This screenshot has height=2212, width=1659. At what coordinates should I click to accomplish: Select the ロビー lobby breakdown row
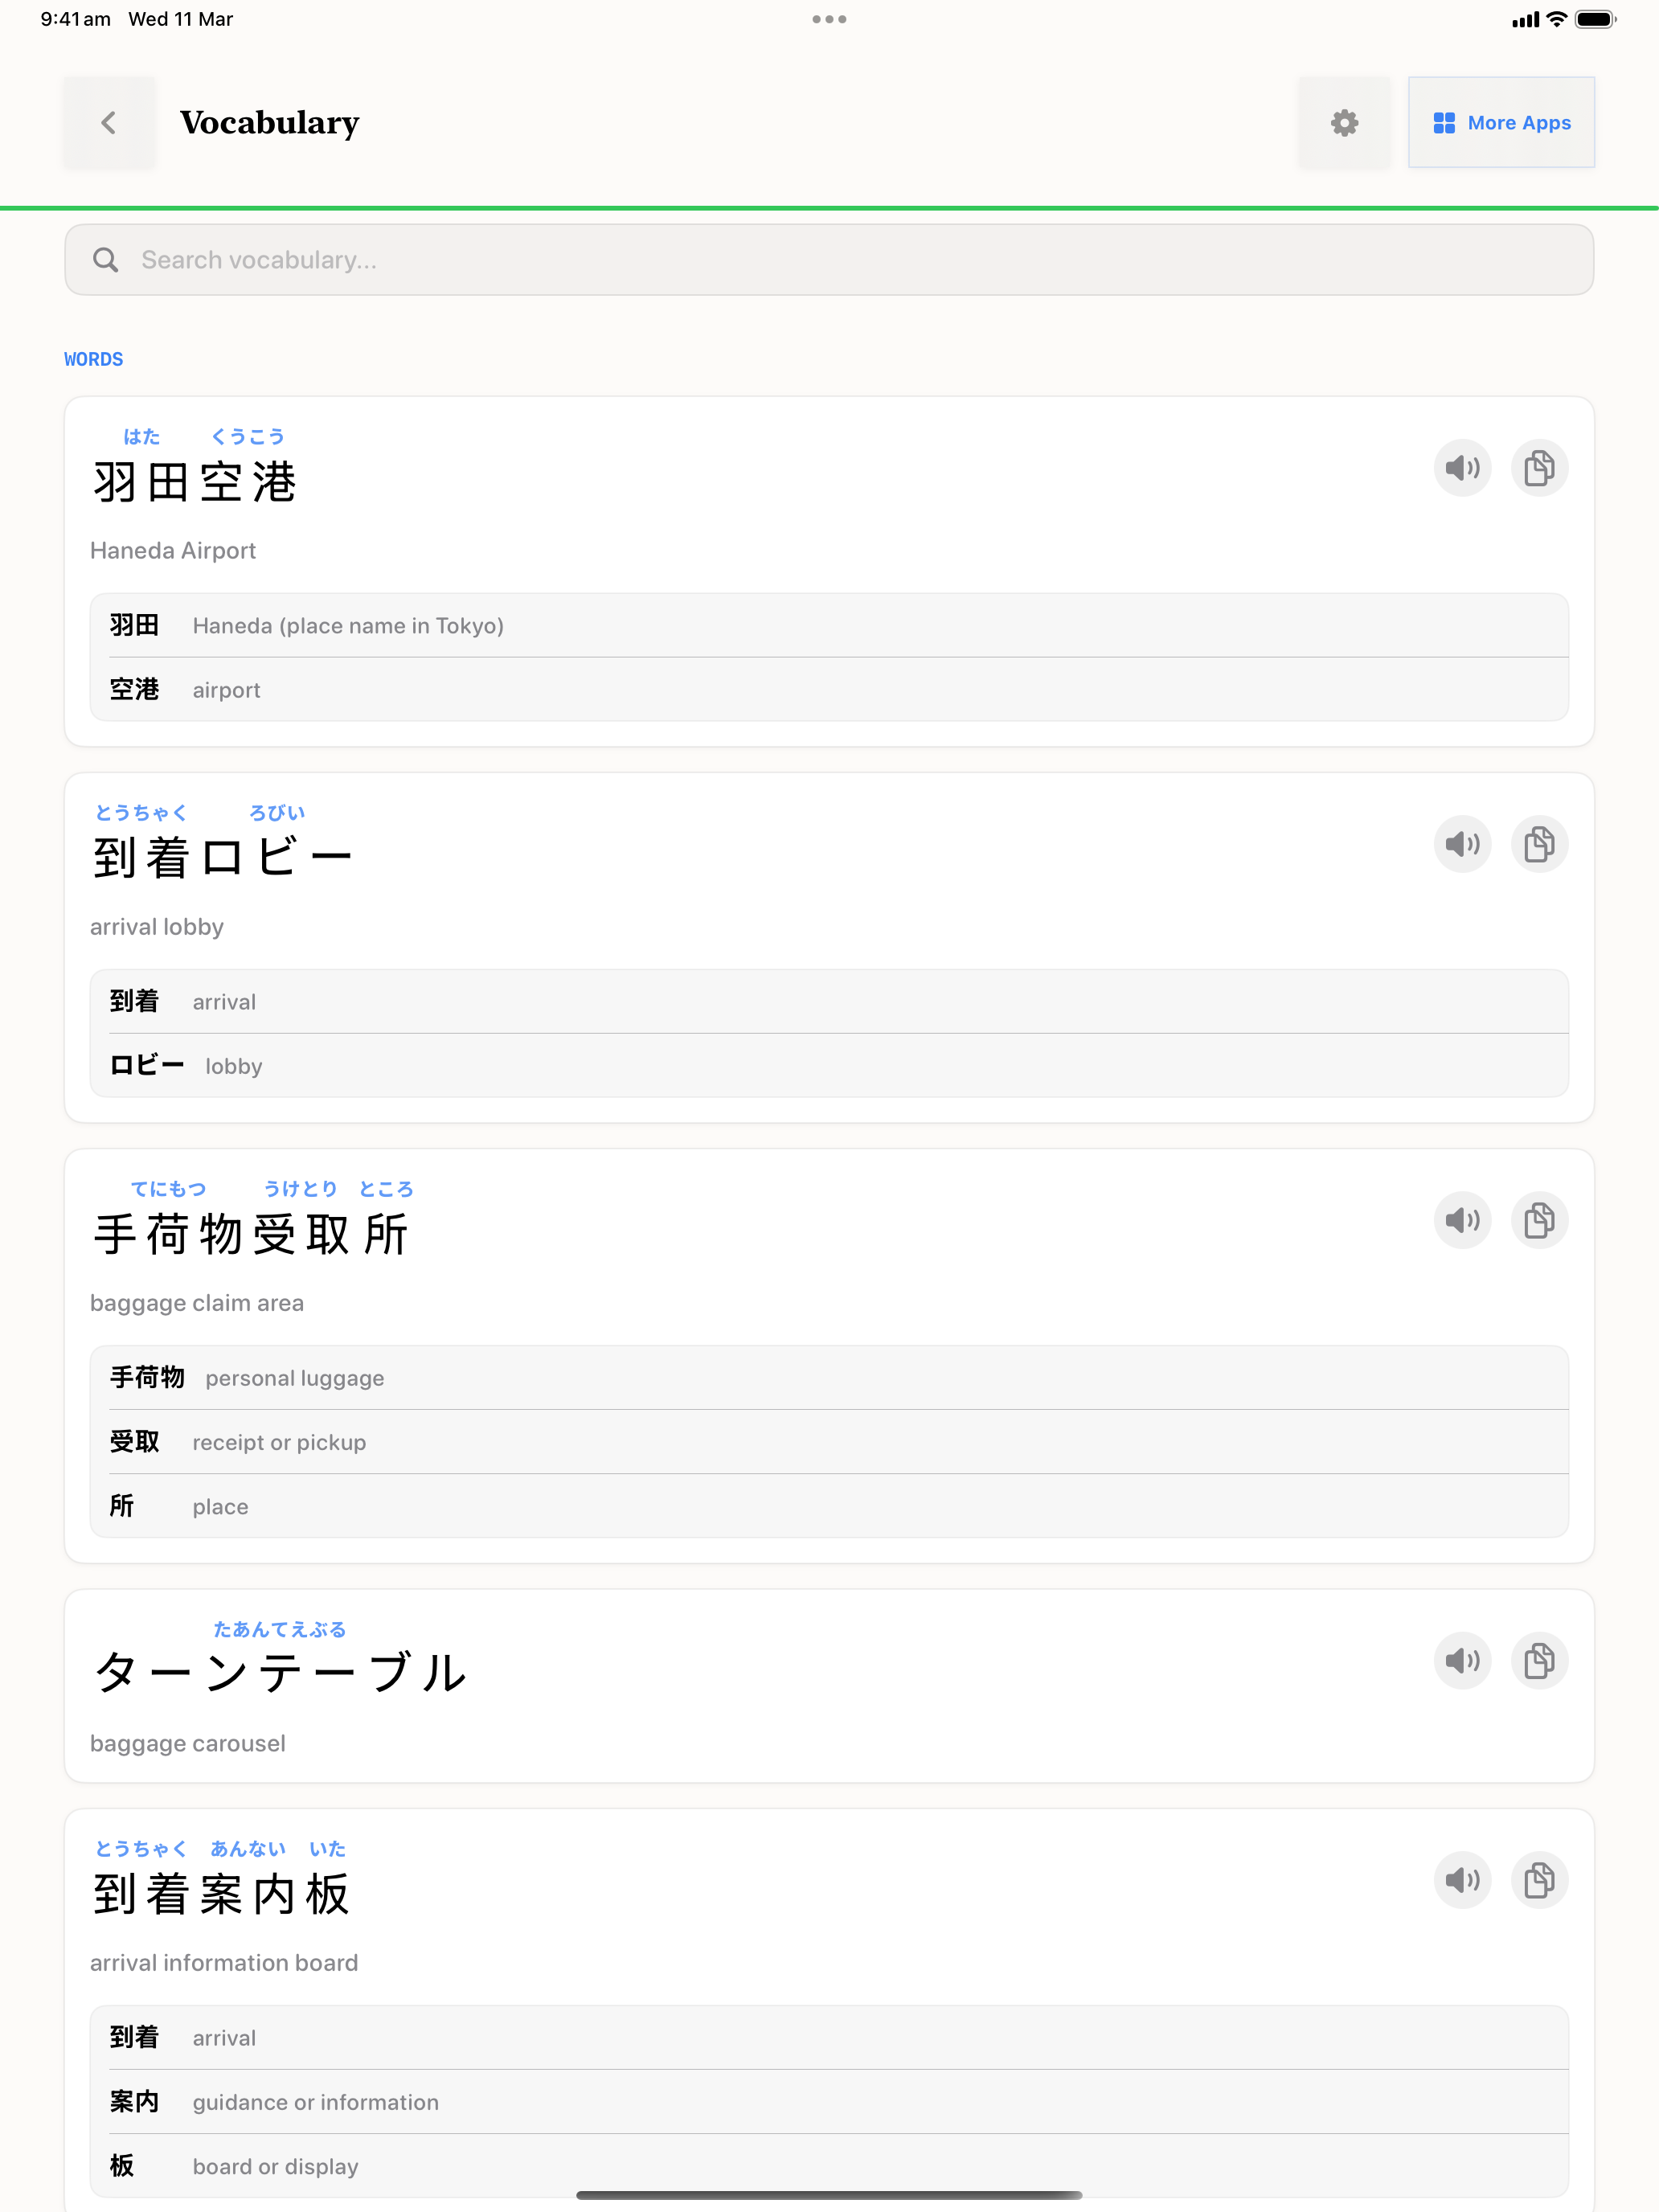829,1066
